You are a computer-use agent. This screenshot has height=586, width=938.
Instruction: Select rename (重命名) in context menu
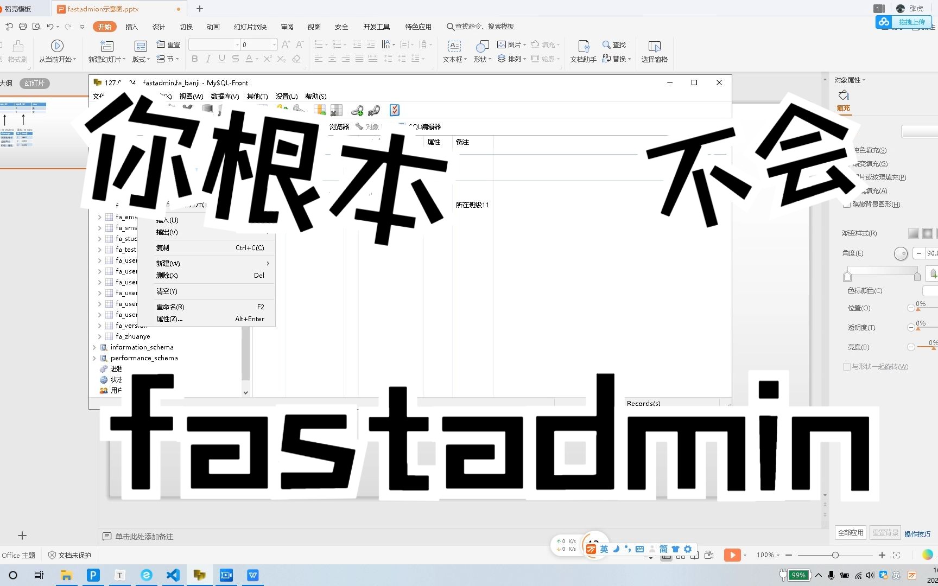(x=207, y=307)
